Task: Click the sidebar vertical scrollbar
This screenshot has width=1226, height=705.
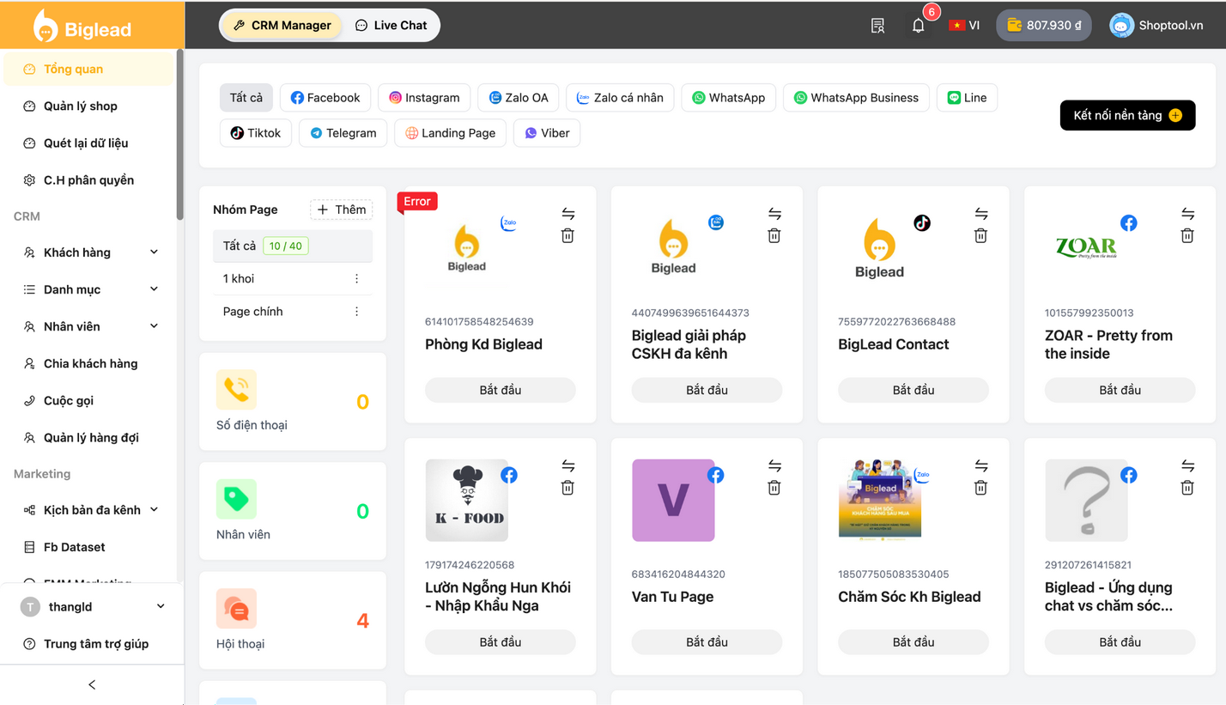Action: 179,134
